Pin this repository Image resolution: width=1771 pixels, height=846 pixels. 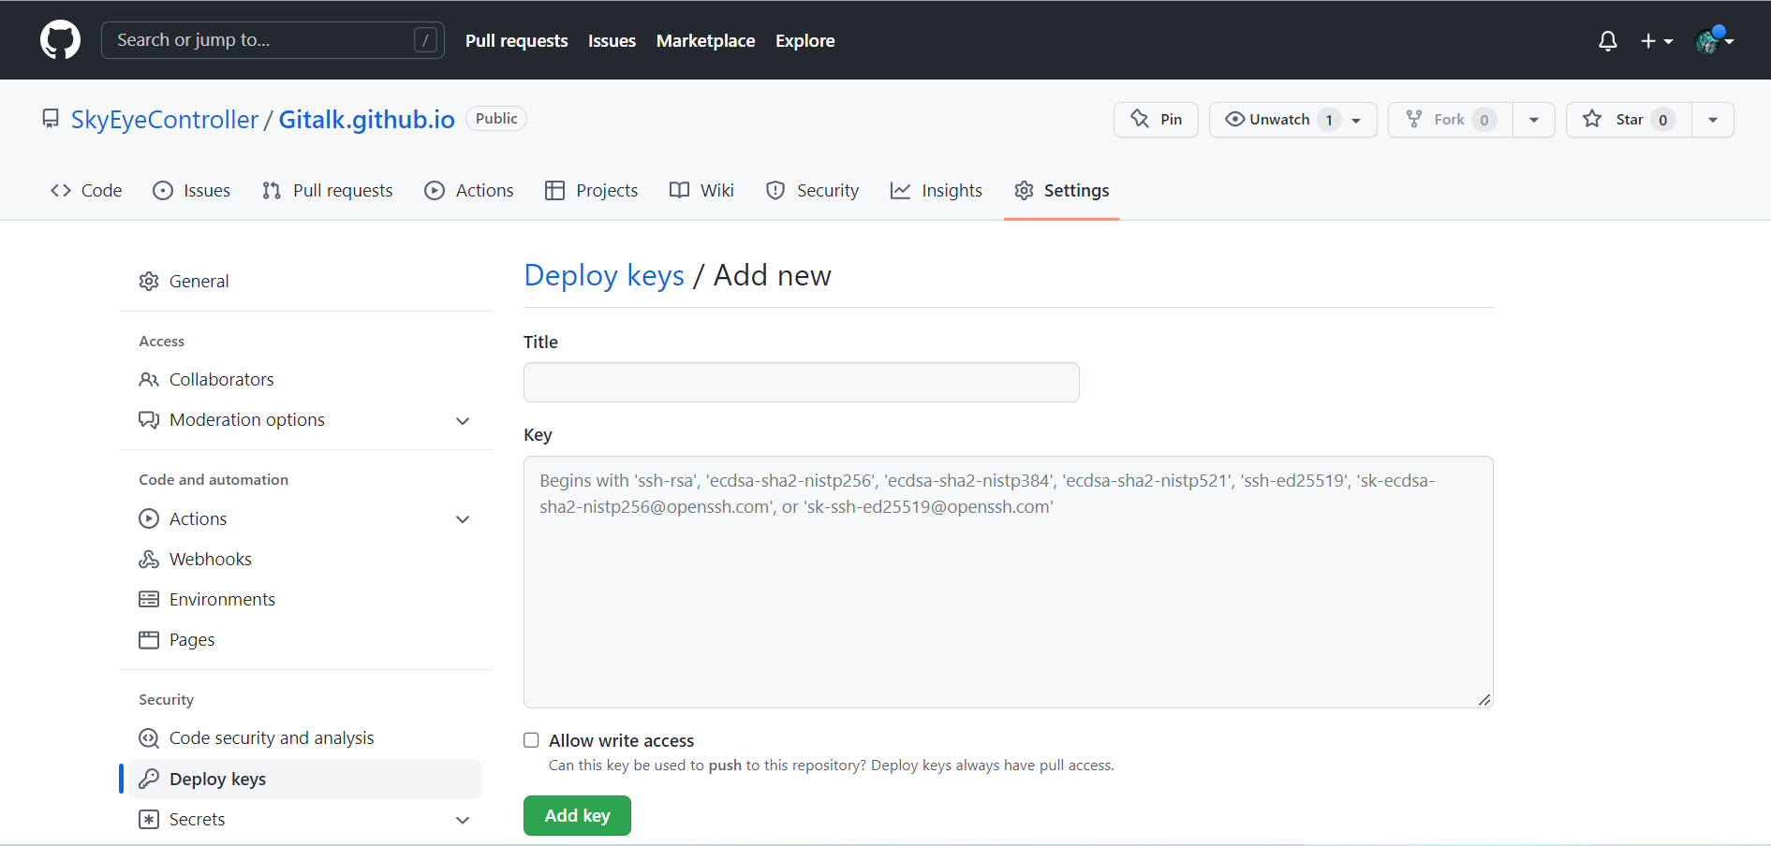coord(1156,120)
